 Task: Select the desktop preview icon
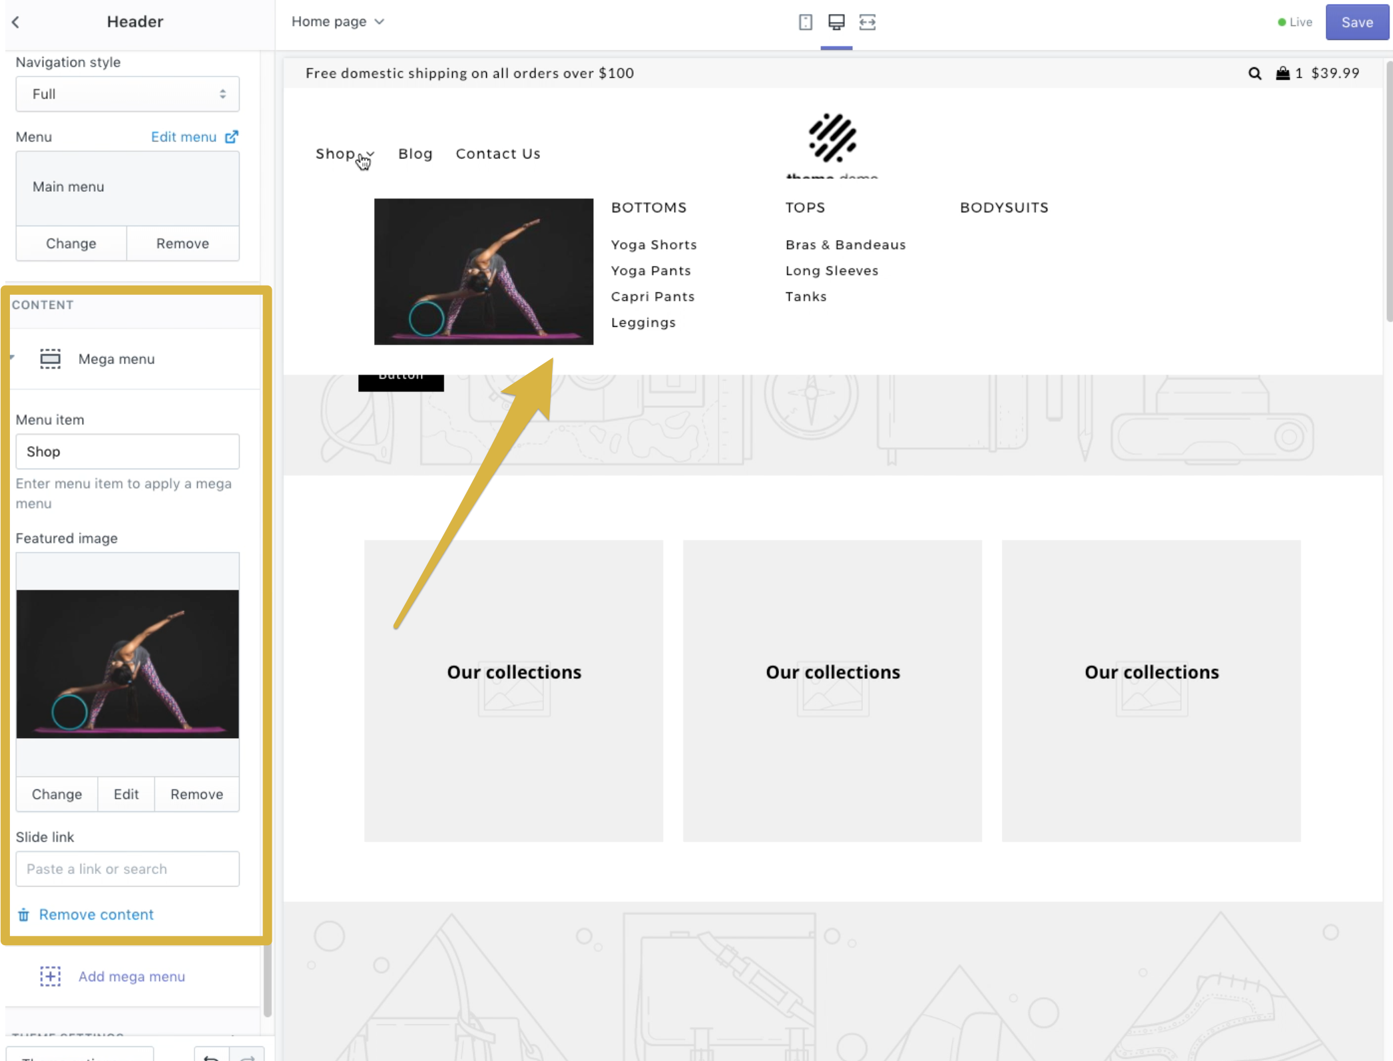[x=836, y=22]
